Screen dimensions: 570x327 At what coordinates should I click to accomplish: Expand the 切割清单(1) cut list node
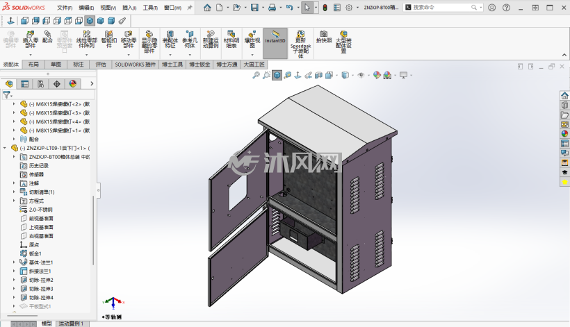click(x=14, y=192)
